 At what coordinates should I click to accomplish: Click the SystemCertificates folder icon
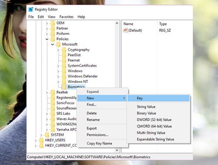pyautogui.click(x=64, y=66)
